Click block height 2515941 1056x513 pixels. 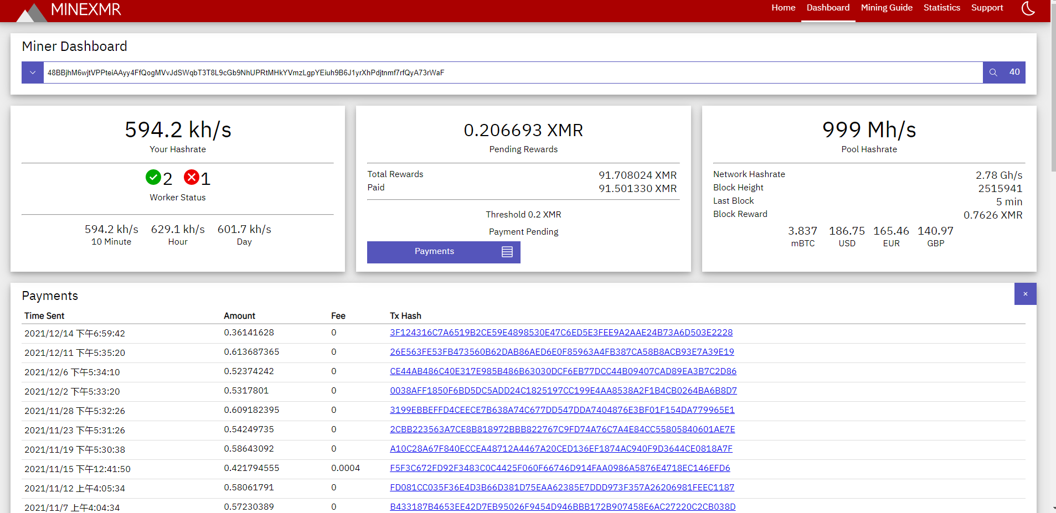[x=1000, y=189]
